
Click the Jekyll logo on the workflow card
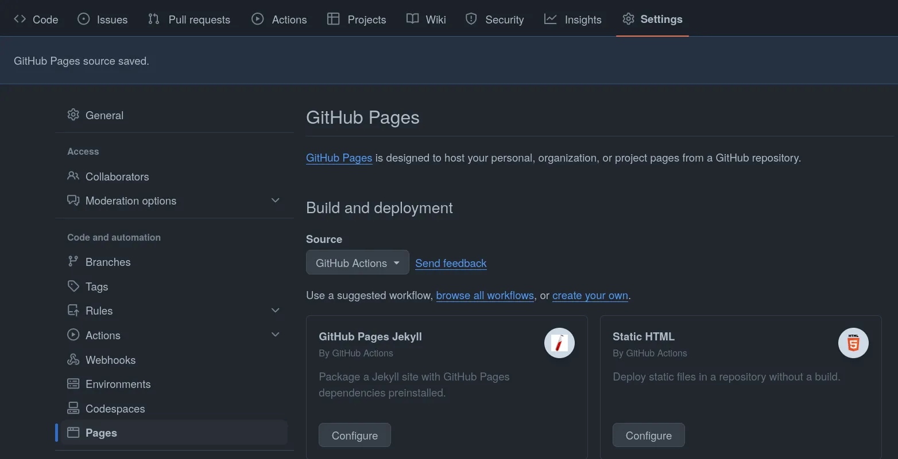click(559, 343)
